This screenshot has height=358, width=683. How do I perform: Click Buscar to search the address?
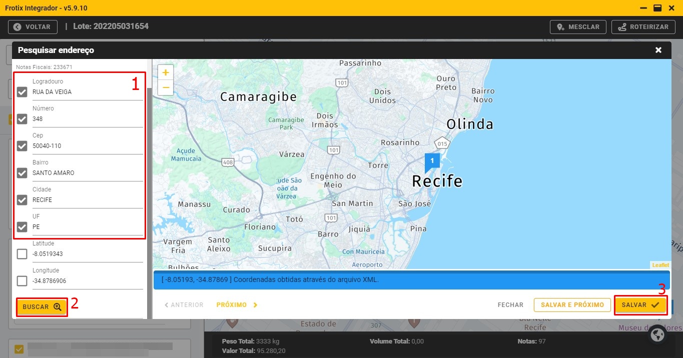click(42, 307)
